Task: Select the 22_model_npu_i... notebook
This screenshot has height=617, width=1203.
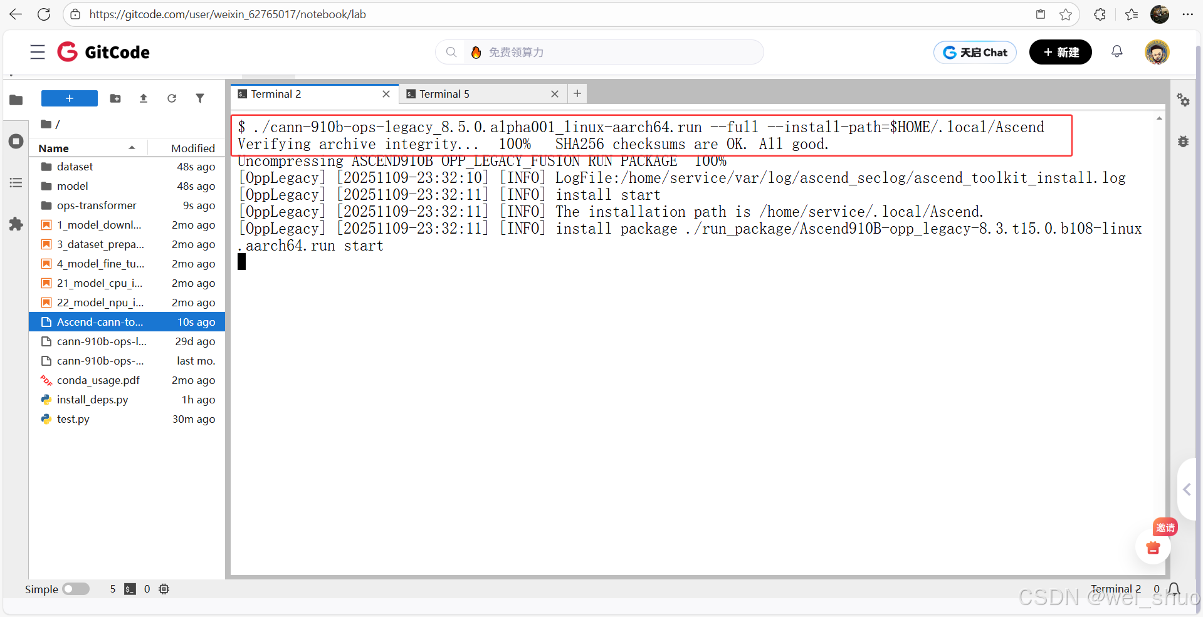Action: click(127, 303)
